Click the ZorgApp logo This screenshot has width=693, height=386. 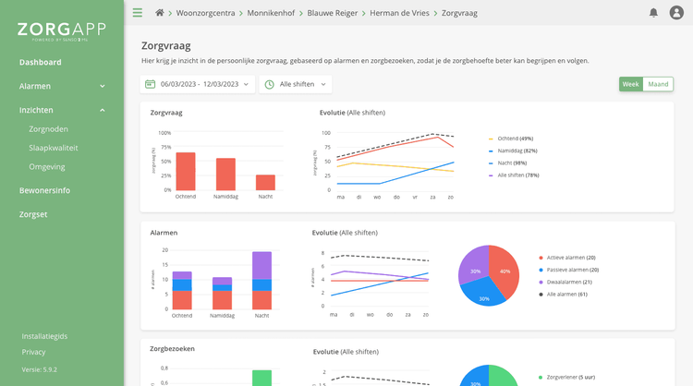[x=62, y=31]
